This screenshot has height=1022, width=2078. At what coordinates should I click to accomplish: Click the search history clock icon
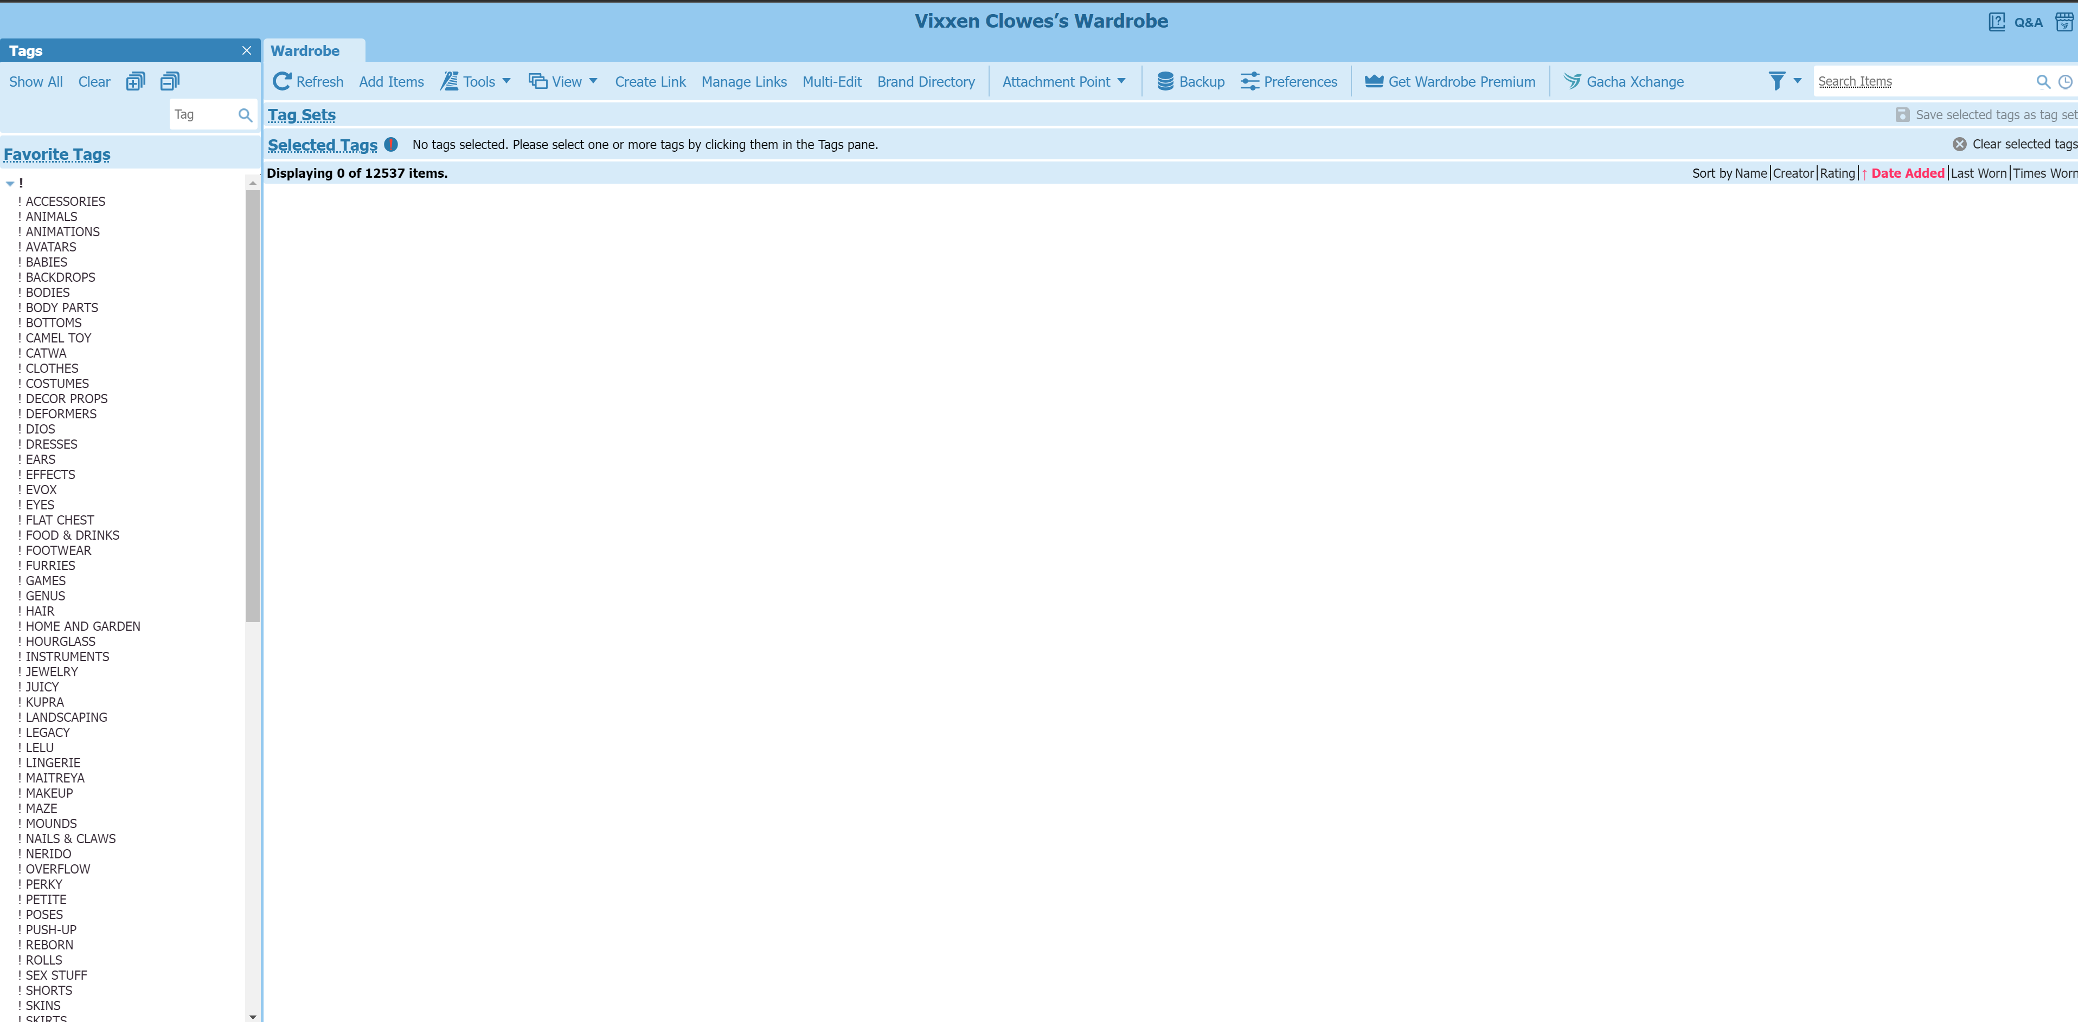(2065, 81)
